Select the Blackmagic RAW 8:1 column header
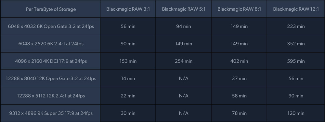 coord(239,9)
